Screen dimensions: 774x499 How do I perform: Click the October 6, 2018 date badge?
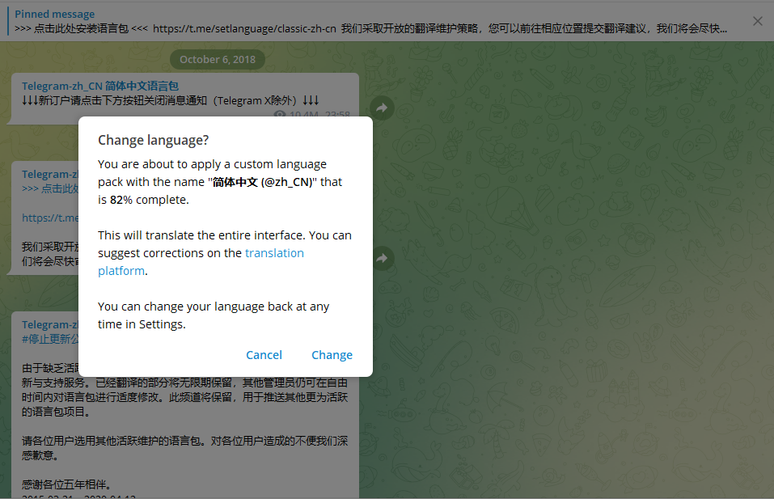click(217, 59)
